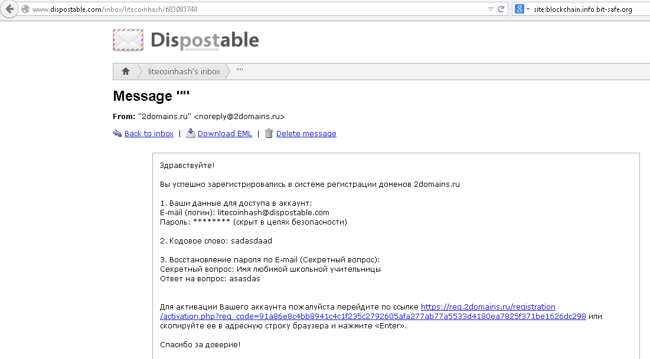Remove the email with Delete message link
This screenshot has width=650, height=359.
pos(306,133)
